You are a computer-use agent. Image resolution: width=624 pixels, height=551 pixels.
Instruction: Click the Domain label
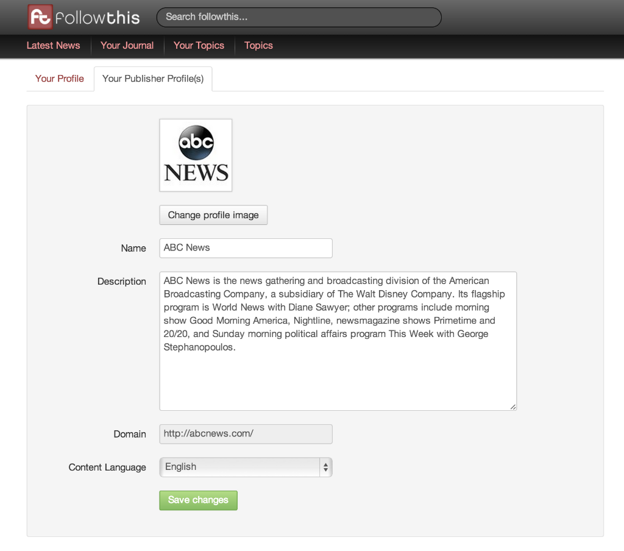pos(130,435)
